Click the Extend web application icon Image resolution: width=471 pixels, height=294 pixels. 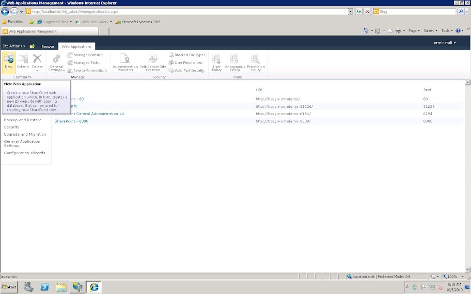coord(23,61)
